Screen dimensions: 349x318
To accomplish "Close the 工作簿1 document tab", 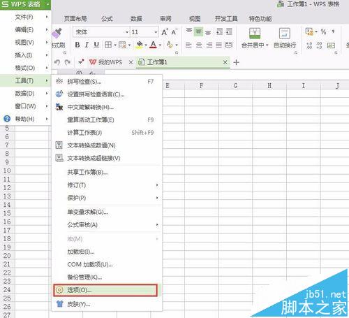I will coord(225,62).
